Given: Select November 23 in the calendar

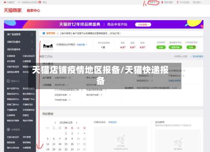Looking at the screenshot, I should point(72,149).
